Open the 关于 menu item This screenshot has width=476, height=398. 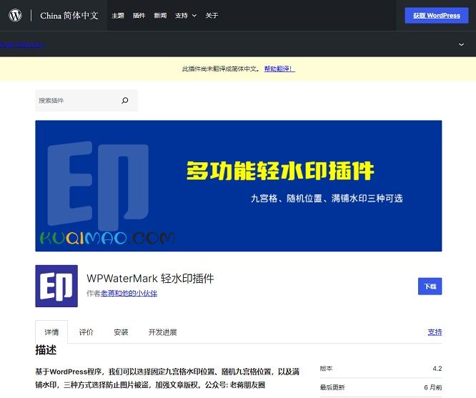212,16
